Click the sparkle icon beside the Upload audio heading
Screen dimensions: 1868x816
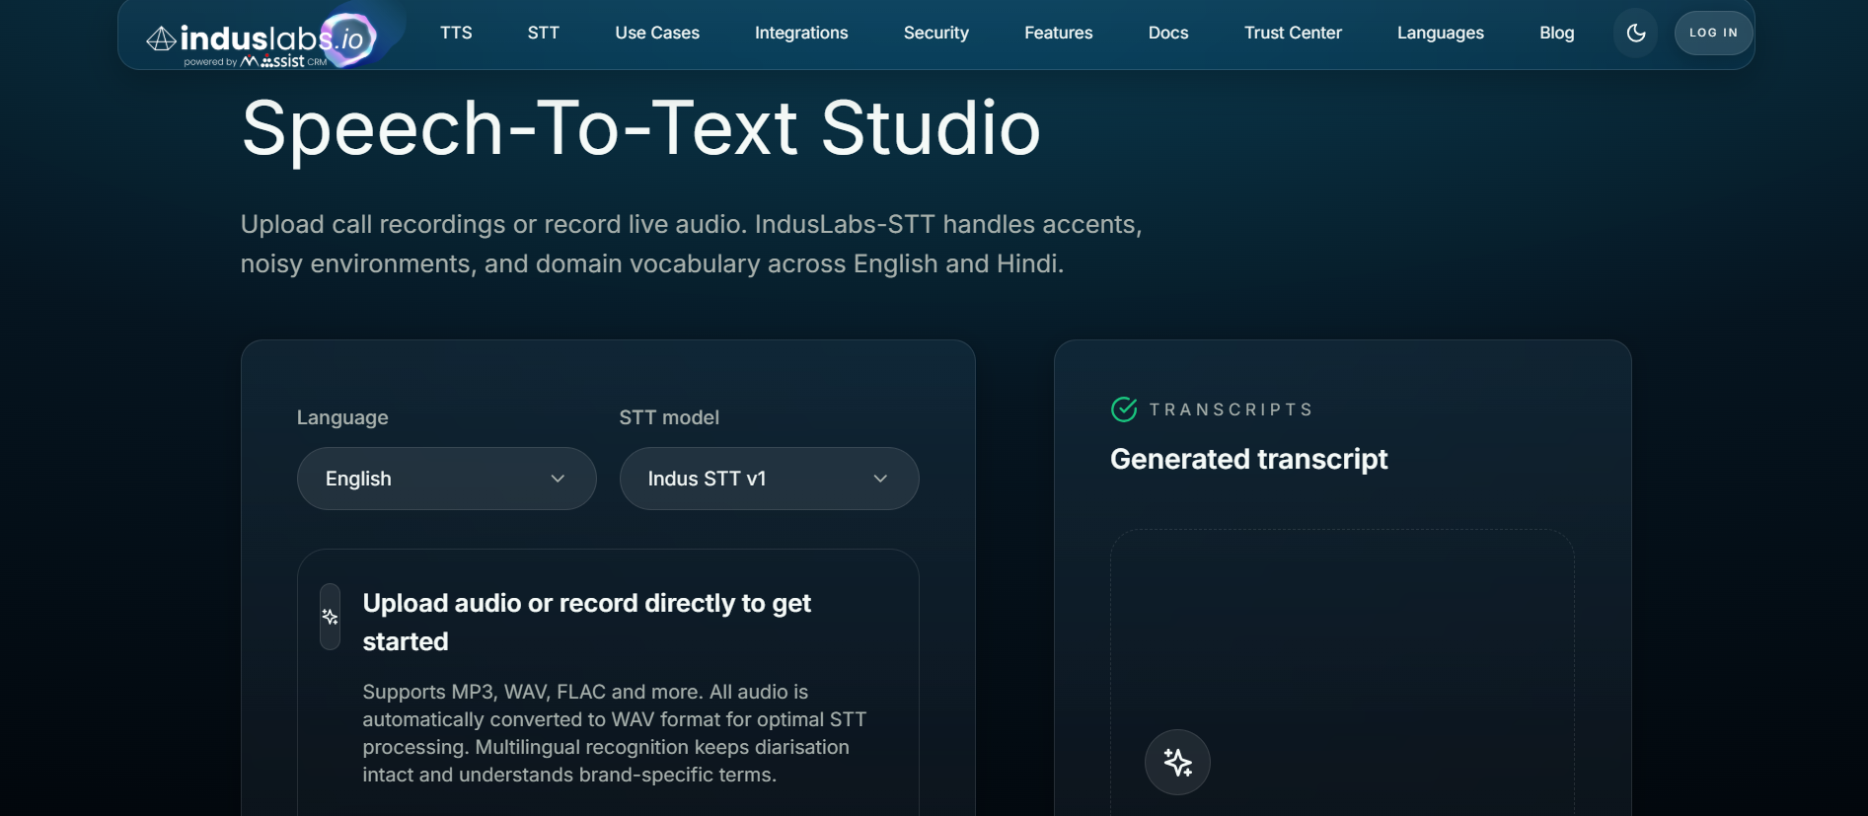click(x=330, y=617)
